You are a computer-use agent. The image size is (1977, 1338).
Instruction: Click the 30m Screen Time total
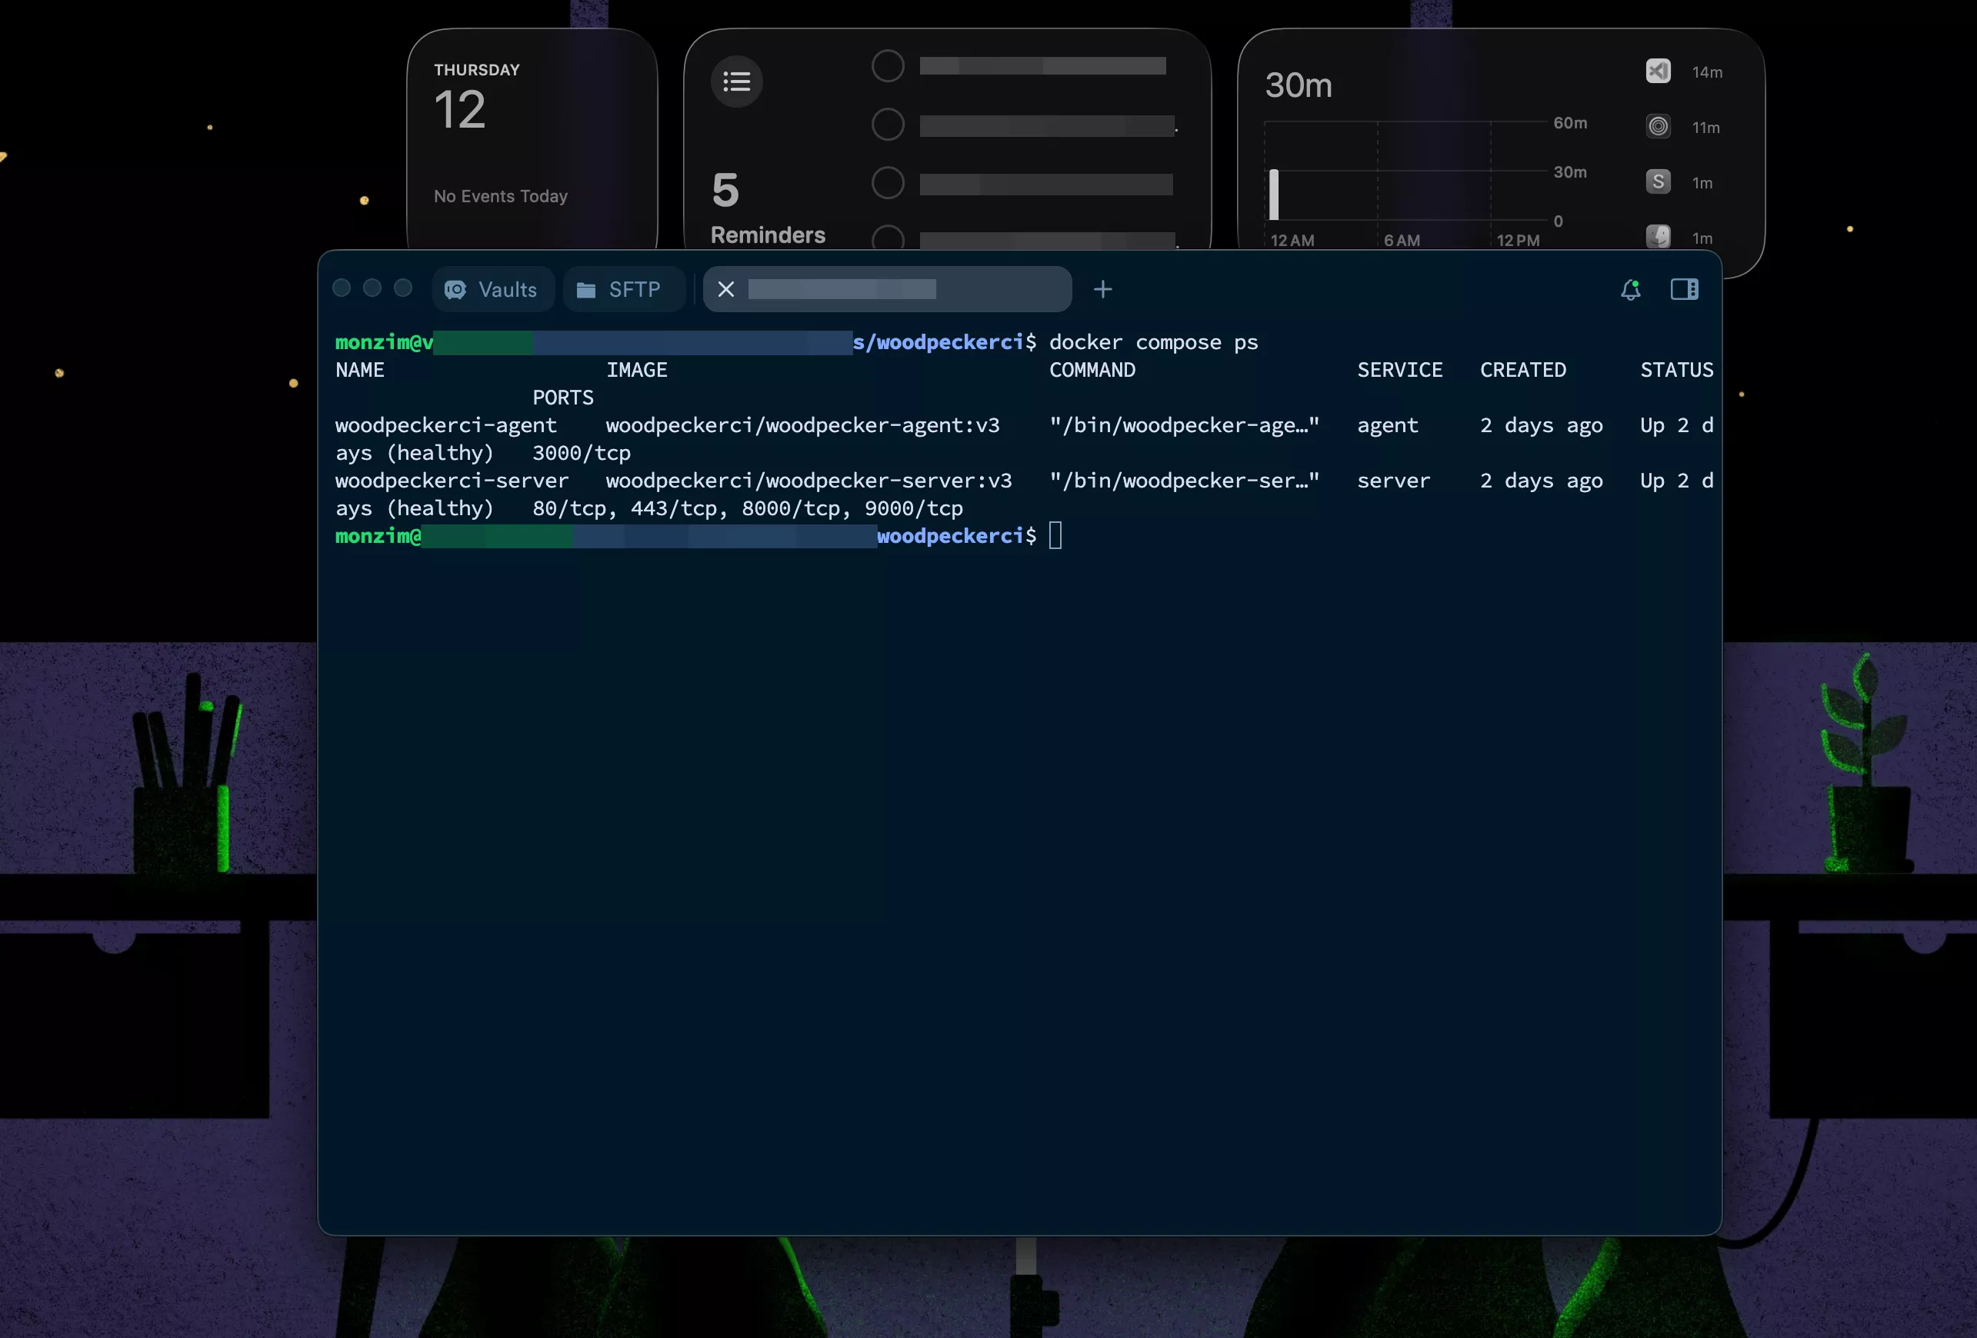click(1299, 85)
